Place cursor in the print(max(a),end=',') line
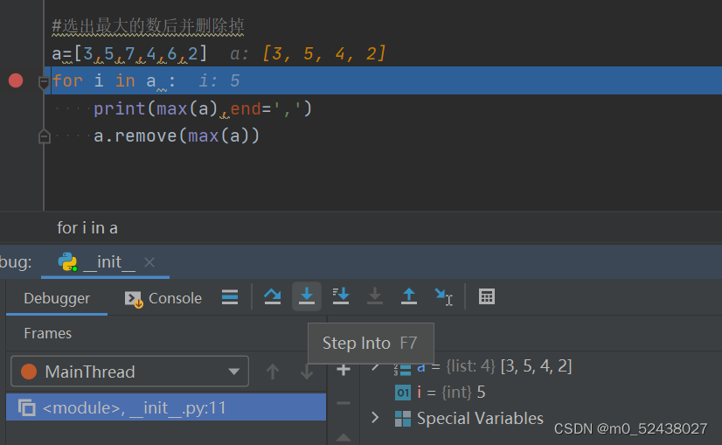The height and width of the screenshot is (445, 722). pyautogui.click(x=203, y=108)
